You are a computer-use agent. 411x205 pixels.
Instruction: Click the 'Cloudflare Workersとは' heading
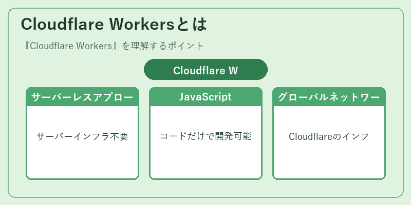(x=114, y=24)
